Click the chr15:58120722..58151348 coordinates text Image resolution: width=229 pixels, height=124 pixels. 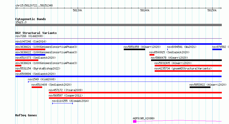coord(34,6)
